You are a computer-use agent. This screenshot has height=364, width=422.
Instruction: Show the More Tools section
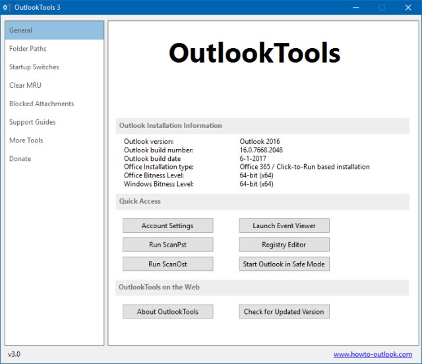pyautogui.click(x=54, y=140)
